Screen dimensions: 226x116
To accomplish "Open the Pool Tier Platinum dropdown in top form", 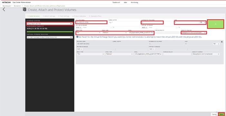I will pos(114,33).
